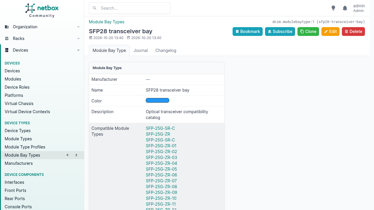Click the Bookmark button
The image size is (374, 210).
(247, 32)
